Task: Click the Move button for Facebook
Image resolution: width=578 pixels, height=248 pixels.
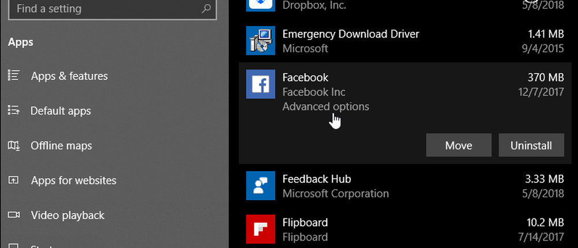Action: tap(458, 145)
